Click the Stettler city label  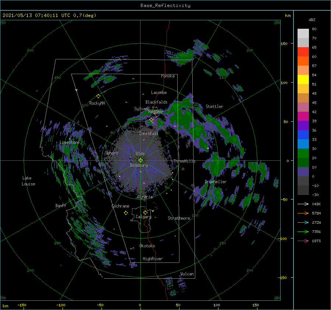pos(214,107)
